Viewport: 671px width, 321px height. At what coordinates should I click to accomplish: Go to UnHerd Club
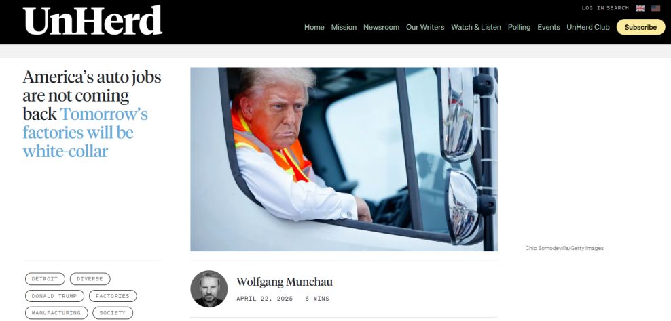pos(588,27)
